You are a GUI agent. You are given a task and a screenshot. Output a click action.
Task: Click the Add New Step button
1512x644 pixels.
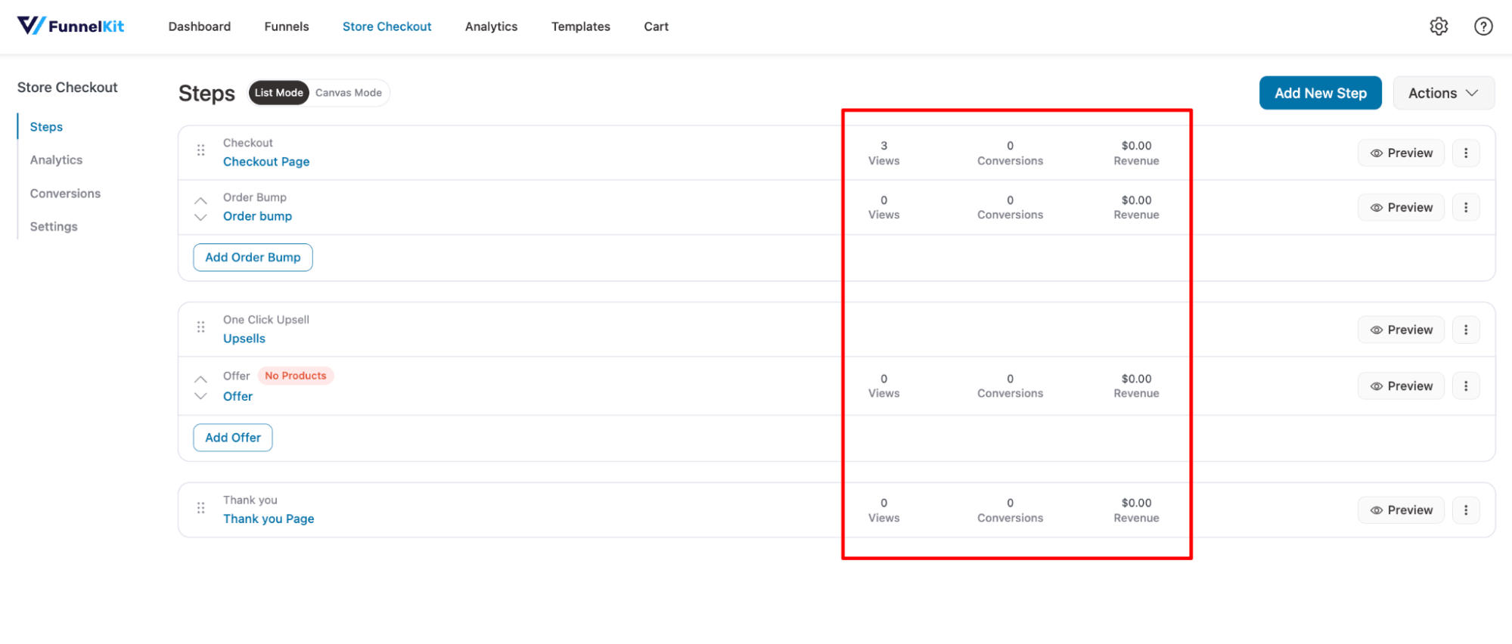[x=1321, y=93]
